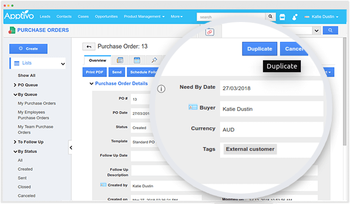Filter by status Canceled
Image resolution: width=350 pixels, height=204 pixels.
coord(26,196)
